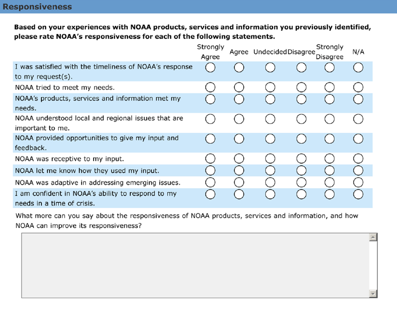Mark Undecided for NOAA was receptive to input
This screenshot has height=312, width=397.
point(270,158)
